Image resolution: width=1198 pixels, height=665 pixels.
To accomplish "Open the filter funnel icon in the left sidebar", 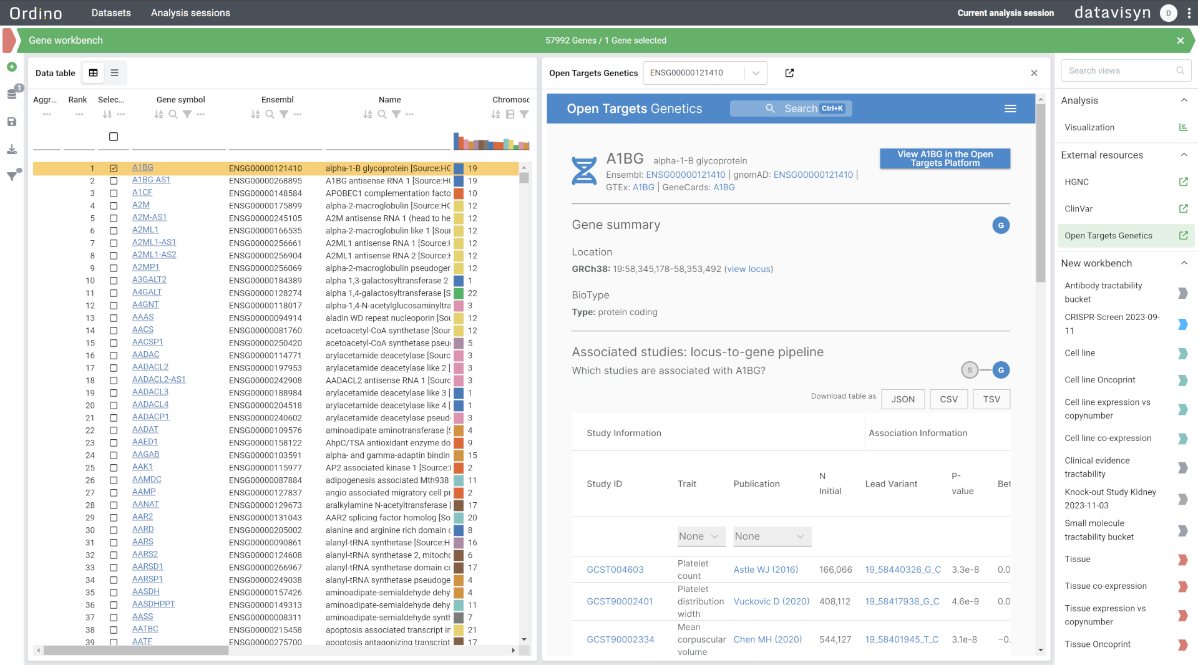I will [x=12, y=176].
